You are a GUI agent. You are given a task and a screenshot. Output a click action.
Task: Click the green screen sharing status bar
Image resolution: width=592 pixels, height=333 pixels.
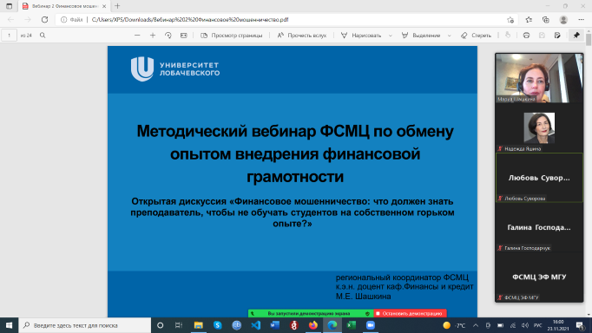(311, 313)
